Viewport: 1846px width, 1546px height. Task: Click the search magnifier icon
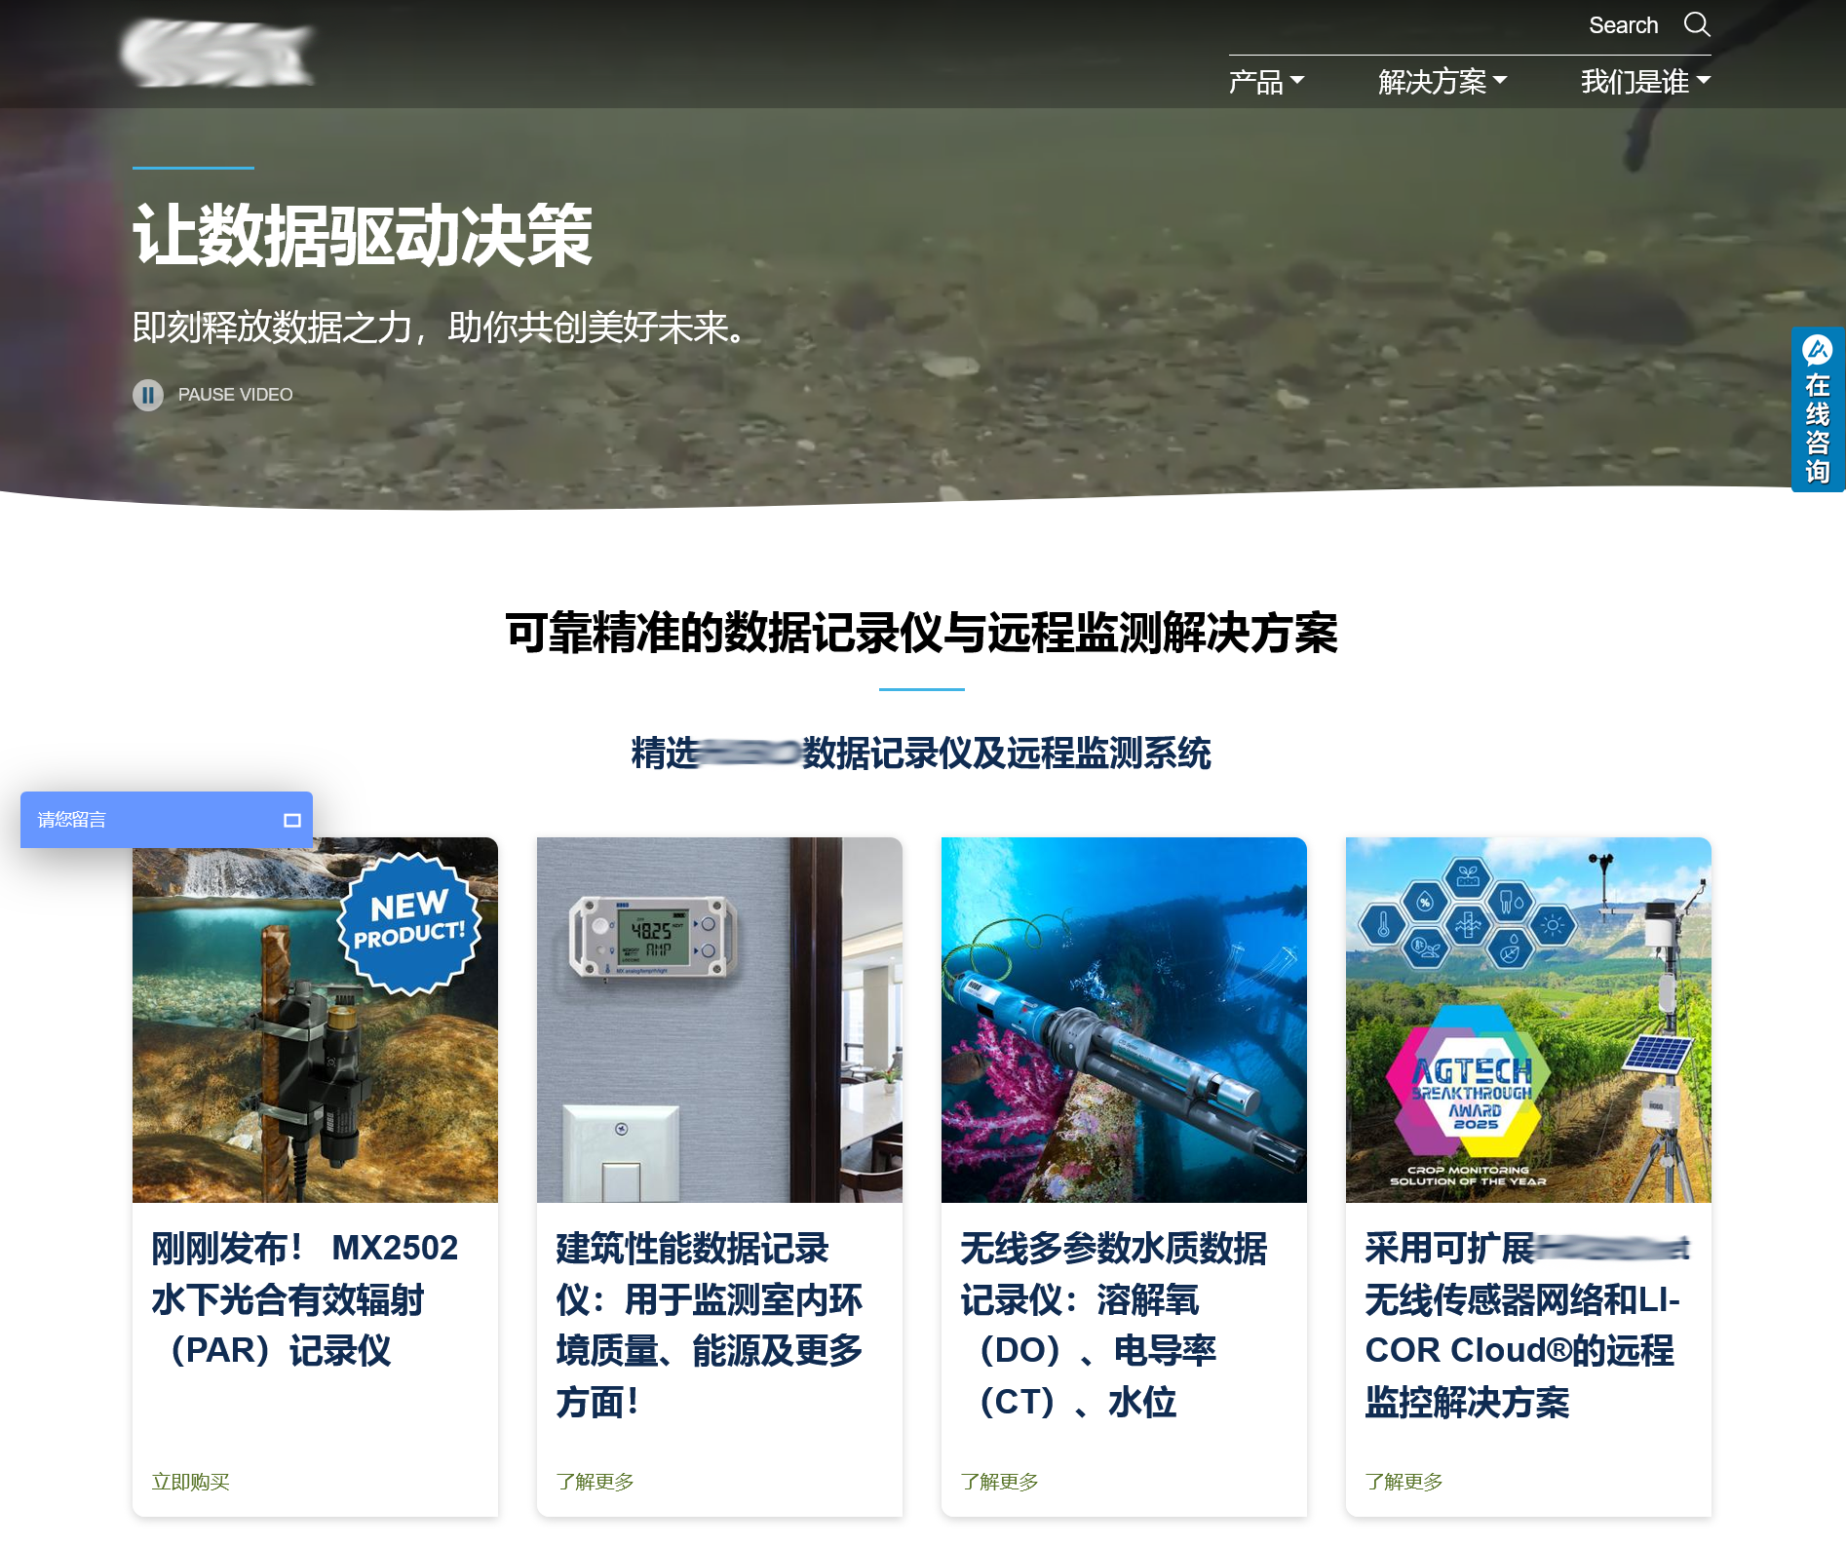1697,24
